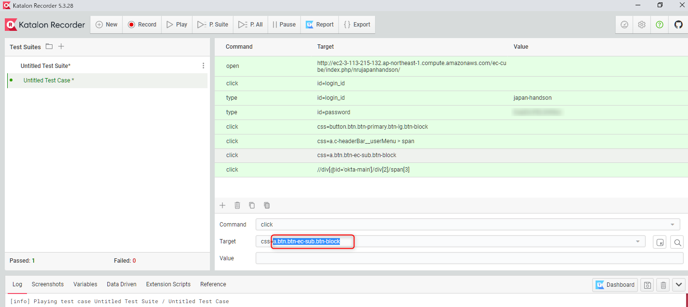The image size is (688, 307).
Task: Pause the test playback
Action: 284,25
